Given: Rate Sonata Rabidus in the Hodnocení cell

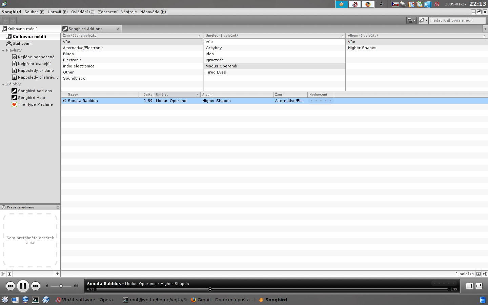Looking at the screenshot, I should coord(321,101).
